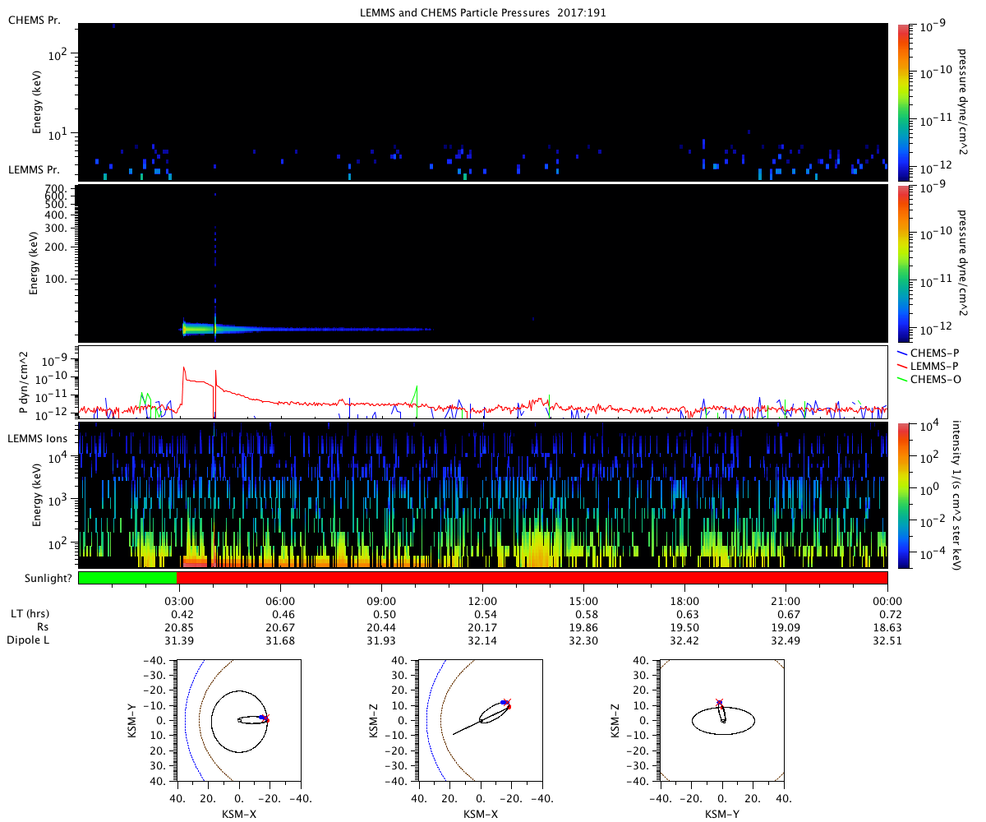Click the 'Dipole L' row label
This screenshot has width=986, height=822.
[29, 640]
